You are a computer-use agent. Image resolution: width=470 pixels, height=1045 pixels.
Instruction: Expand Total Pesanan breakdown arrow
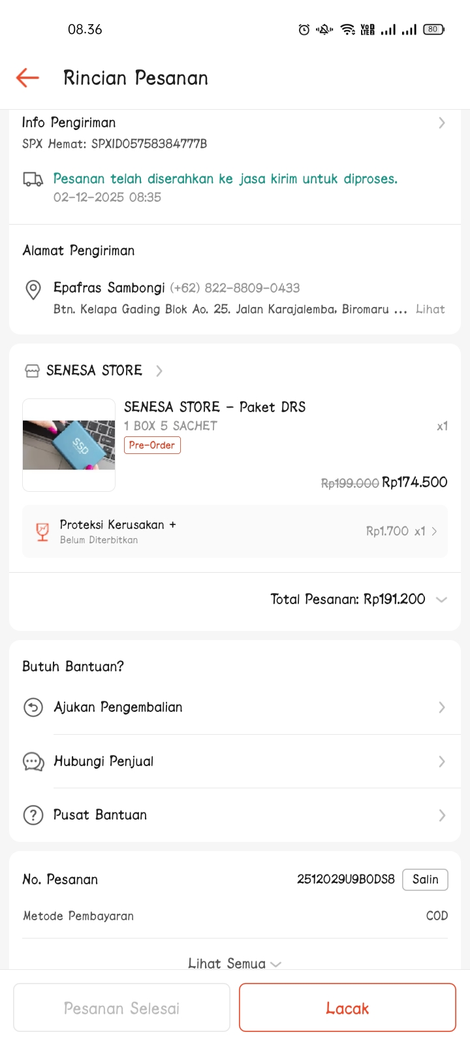441,600
